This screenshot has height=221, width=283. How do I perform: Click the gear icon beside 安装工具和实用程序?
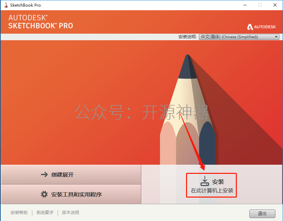[44, 195]
